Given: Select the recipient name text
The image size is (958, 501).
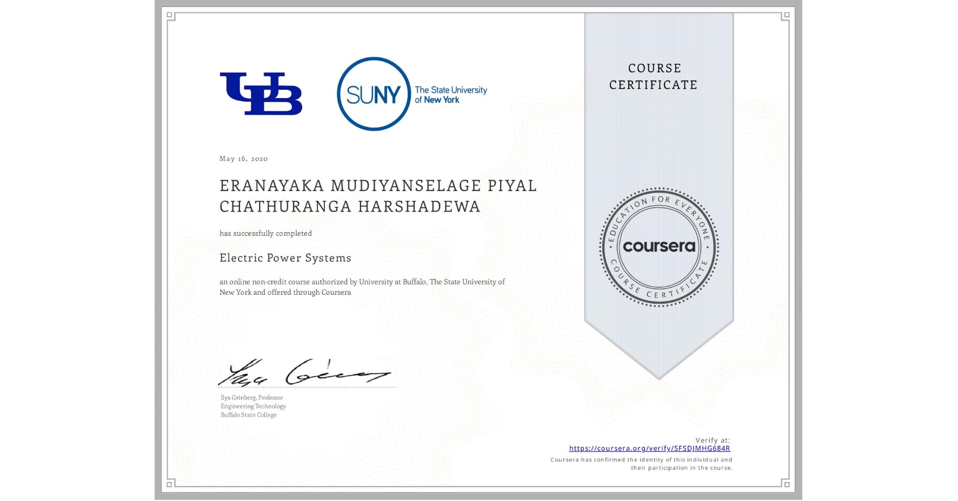Looking at the screenshot, I should 377,196.
